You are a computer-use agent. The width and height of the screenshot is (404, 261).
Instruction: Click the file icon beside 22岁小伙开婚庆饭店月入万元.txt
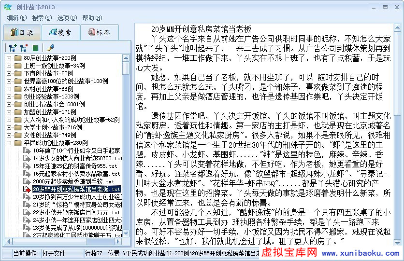[27, 212]
